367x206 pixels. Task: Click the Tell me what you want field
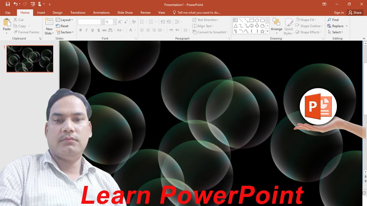196,13
